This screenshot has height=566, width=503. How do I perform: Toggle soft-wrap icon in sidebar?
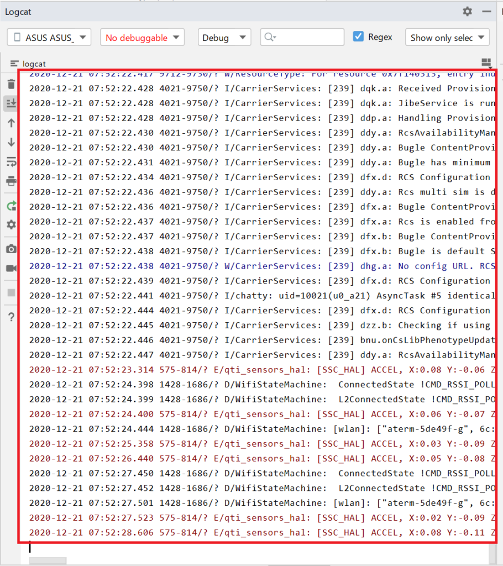click(11, 162)
